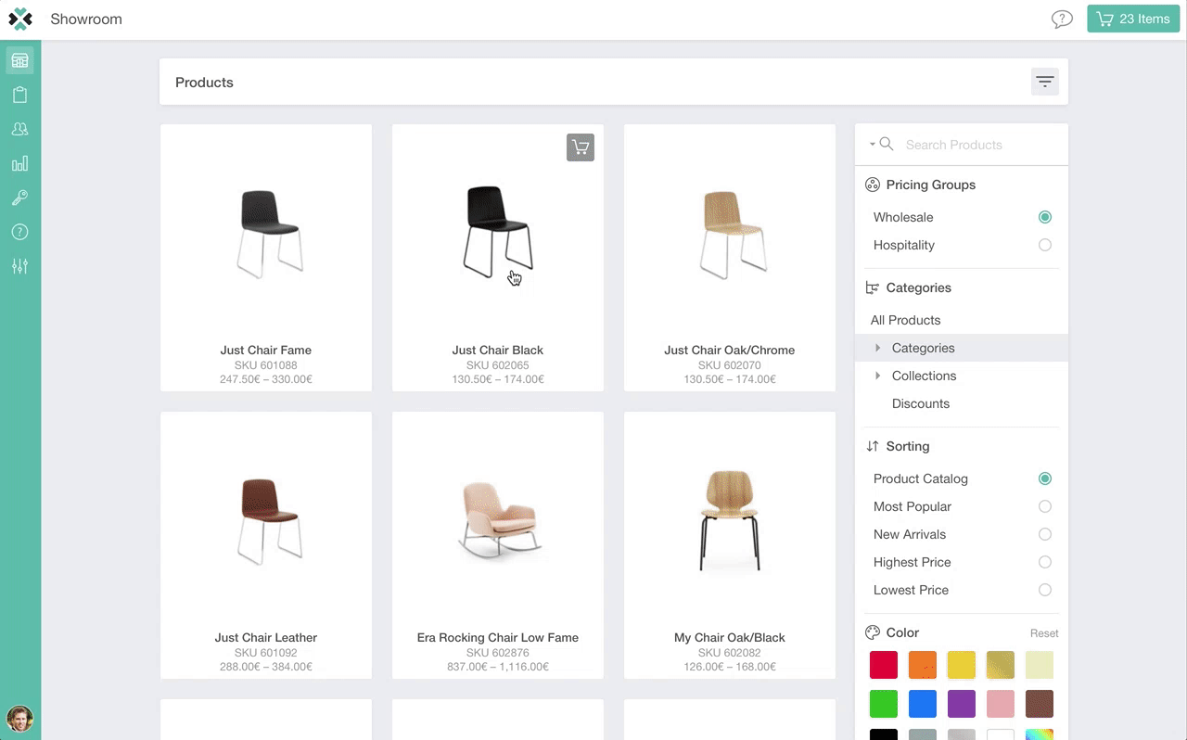The image size is (1187, 740).
Task: Click SKU 602070 text
Action: [x=730, y=365]
